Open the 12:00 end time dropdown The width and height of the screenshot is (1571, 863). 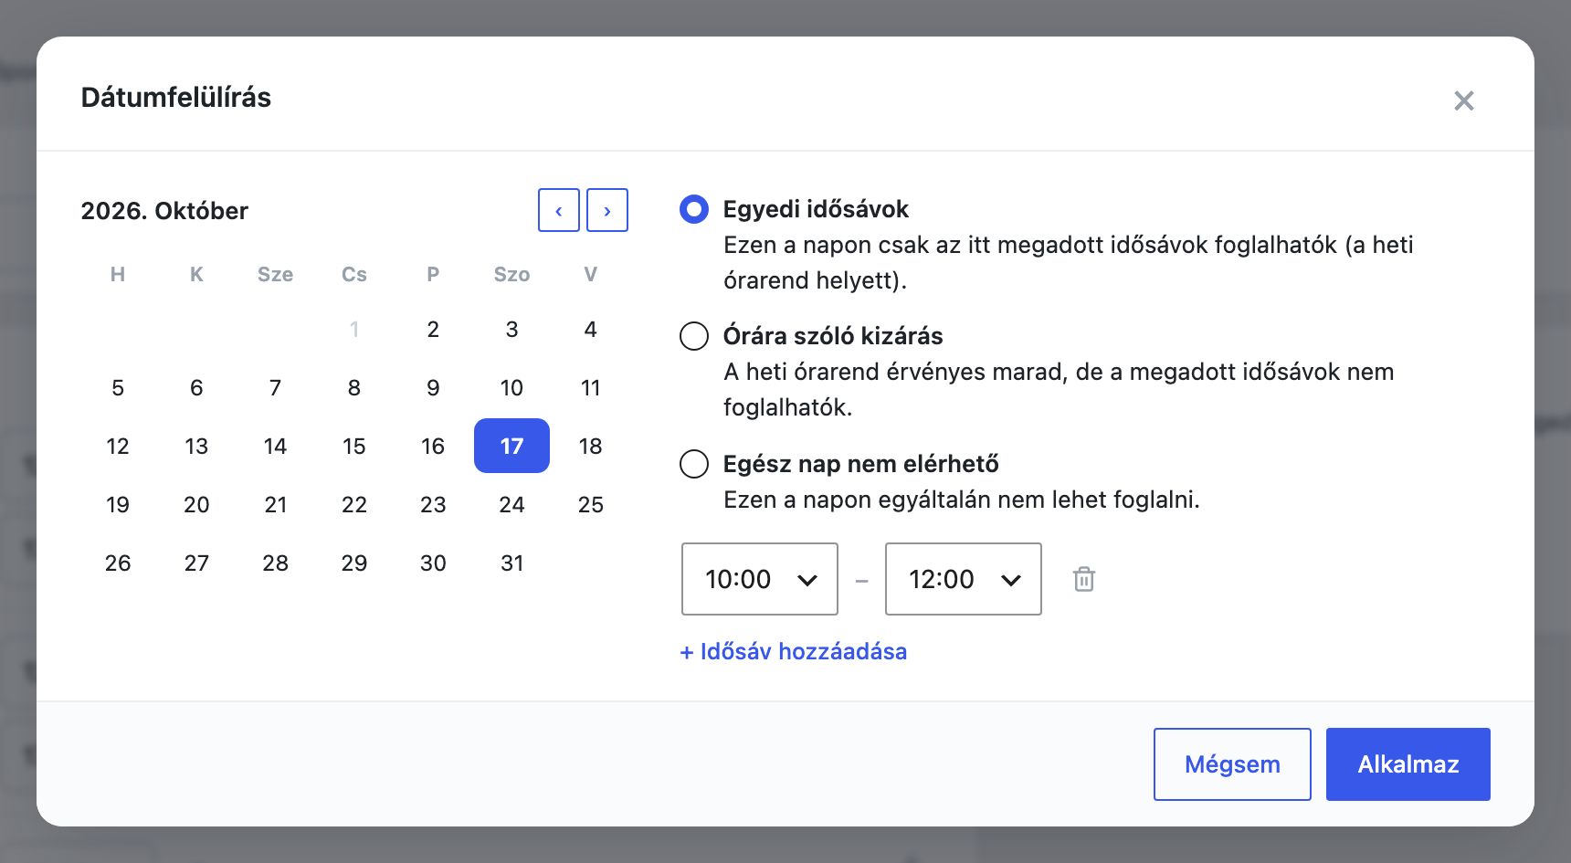tap(964, 579)
